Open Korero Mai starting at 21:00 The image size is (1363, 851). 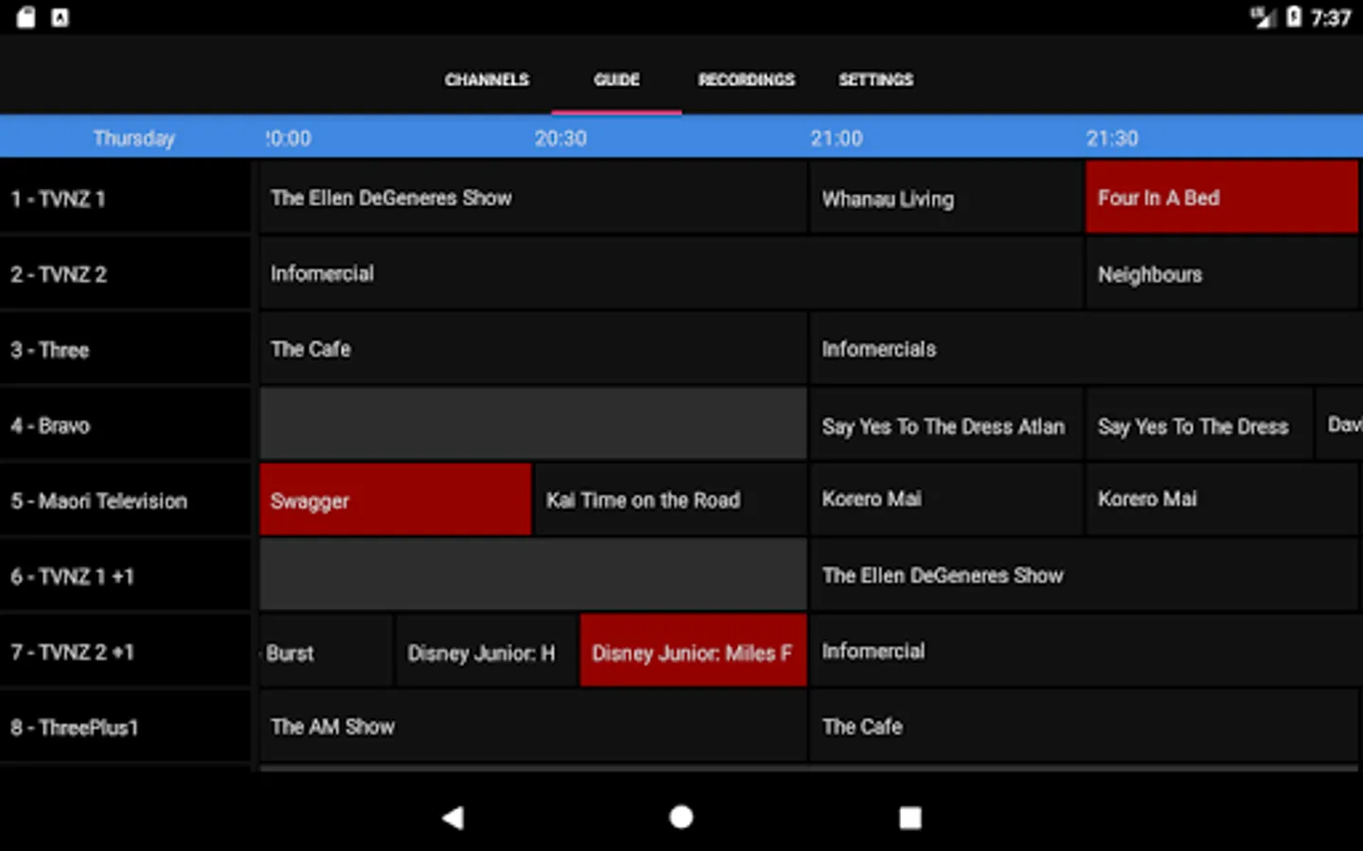click(x=947, y=500)
